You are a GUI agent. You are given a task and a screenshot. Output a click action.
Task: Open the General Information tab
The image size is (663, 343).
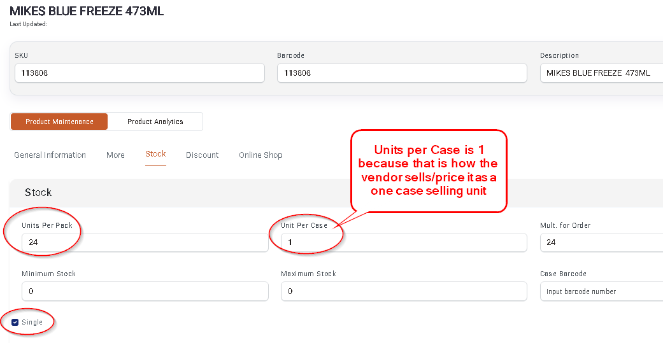pos(50,155)
